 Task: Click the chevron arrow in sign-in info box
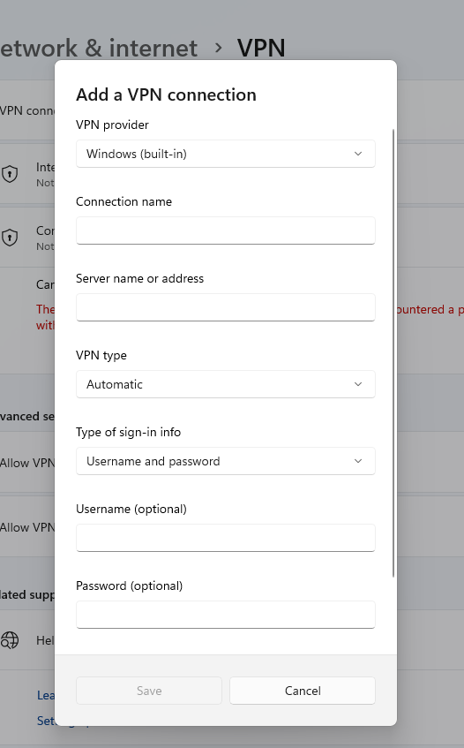(358, 461)
